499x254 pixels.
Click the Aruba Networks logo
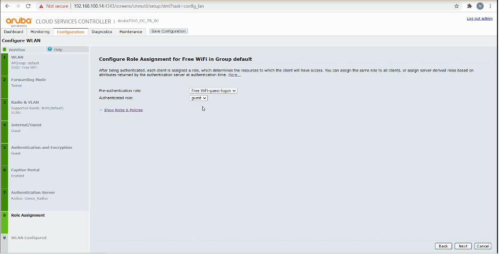pyautogui.click(x=19, y=21)
